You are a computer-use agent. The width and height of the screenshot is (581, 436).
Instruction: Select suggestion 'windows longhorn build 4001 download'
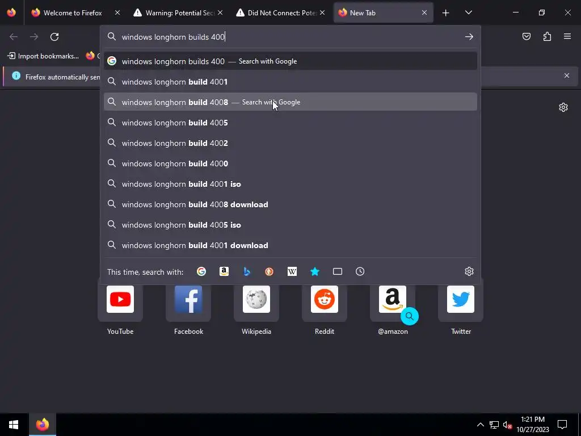(x=290, y=245)
